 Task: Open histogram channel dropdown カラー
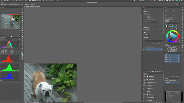tap(8, 40)
